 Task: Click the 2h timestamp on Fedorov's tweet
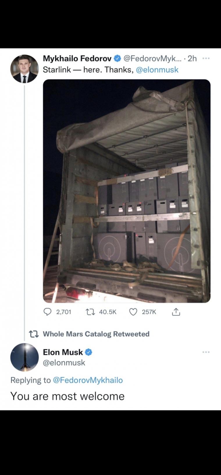pyautogui.click(x=192, y=59)
